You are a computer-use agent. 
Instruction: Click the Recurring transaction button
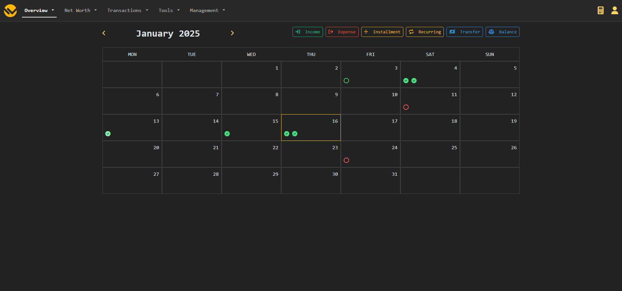(424, 32)
